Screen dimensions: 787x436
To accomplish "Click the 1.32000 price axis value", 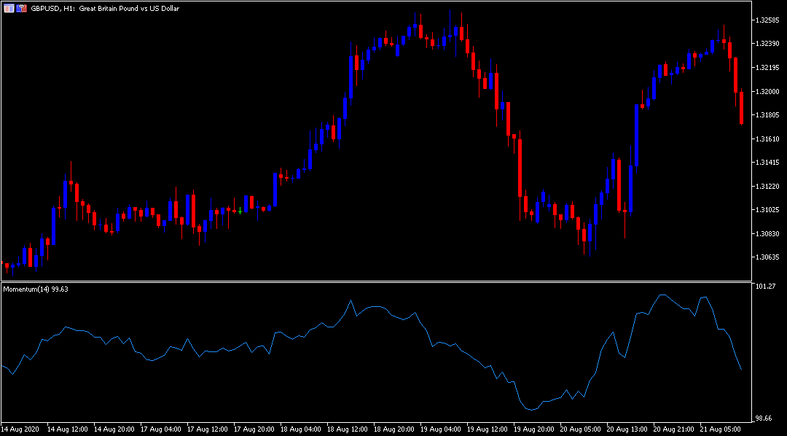I will [767, 91].
